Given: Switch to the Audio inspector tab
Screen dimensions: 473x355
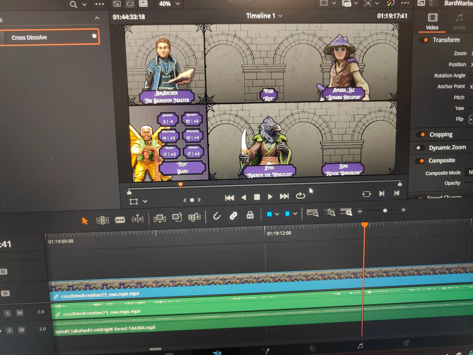Looking at the screenshot, I should (459, 22).
